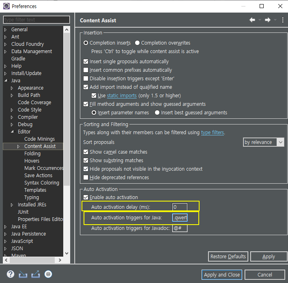288x283 pixels.
Task: Expand the Code Style node
Action: (x=12, y=110)
